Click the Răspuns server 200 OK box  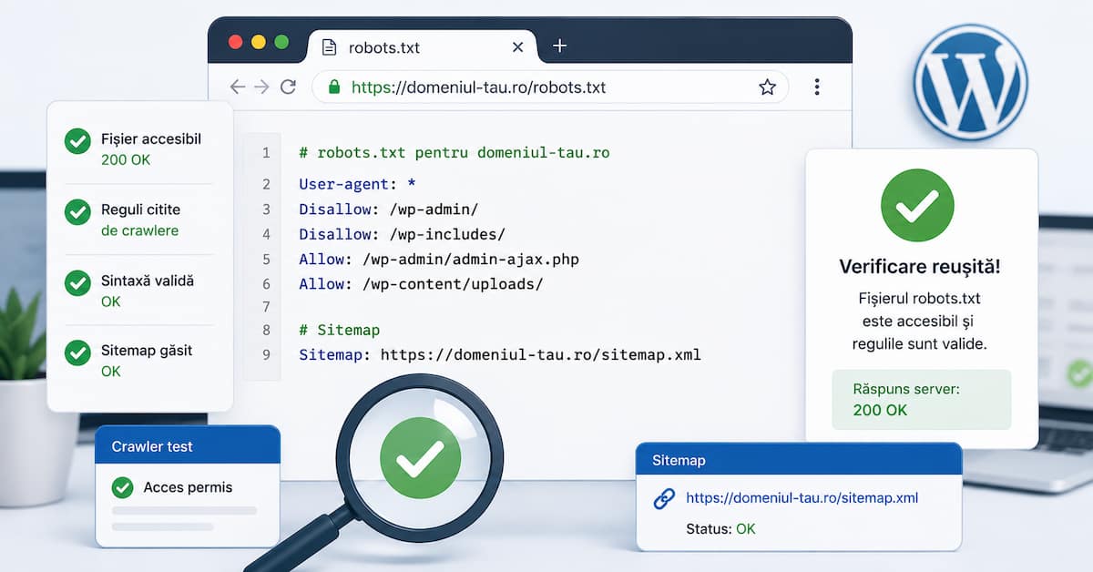(922, 399)
